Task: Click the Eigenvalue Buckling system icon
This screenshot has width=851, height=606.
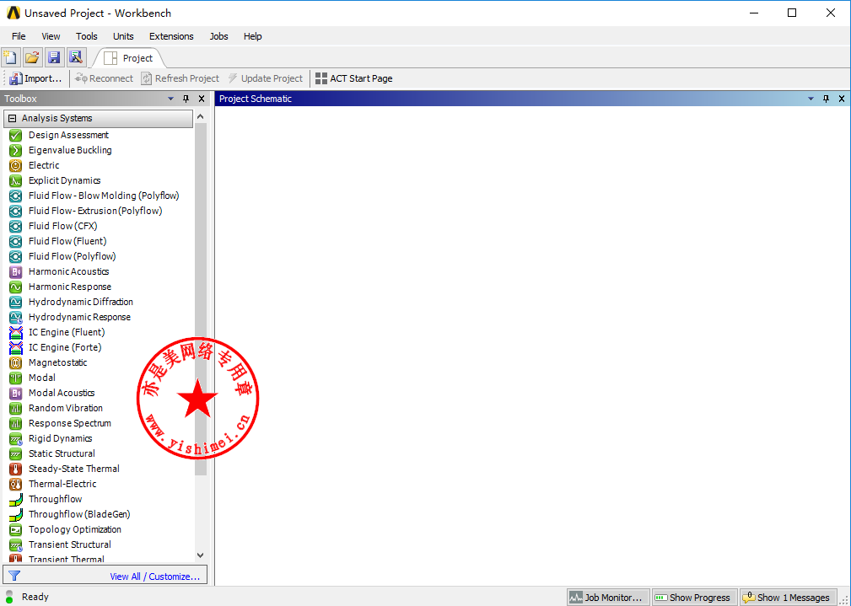Action: [x=16, y=150]
